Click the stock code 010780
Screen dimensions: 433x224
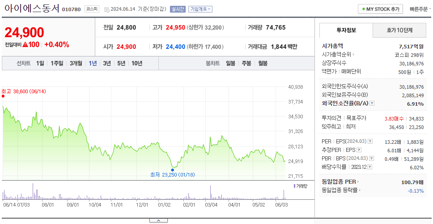[x=71, y=10]
